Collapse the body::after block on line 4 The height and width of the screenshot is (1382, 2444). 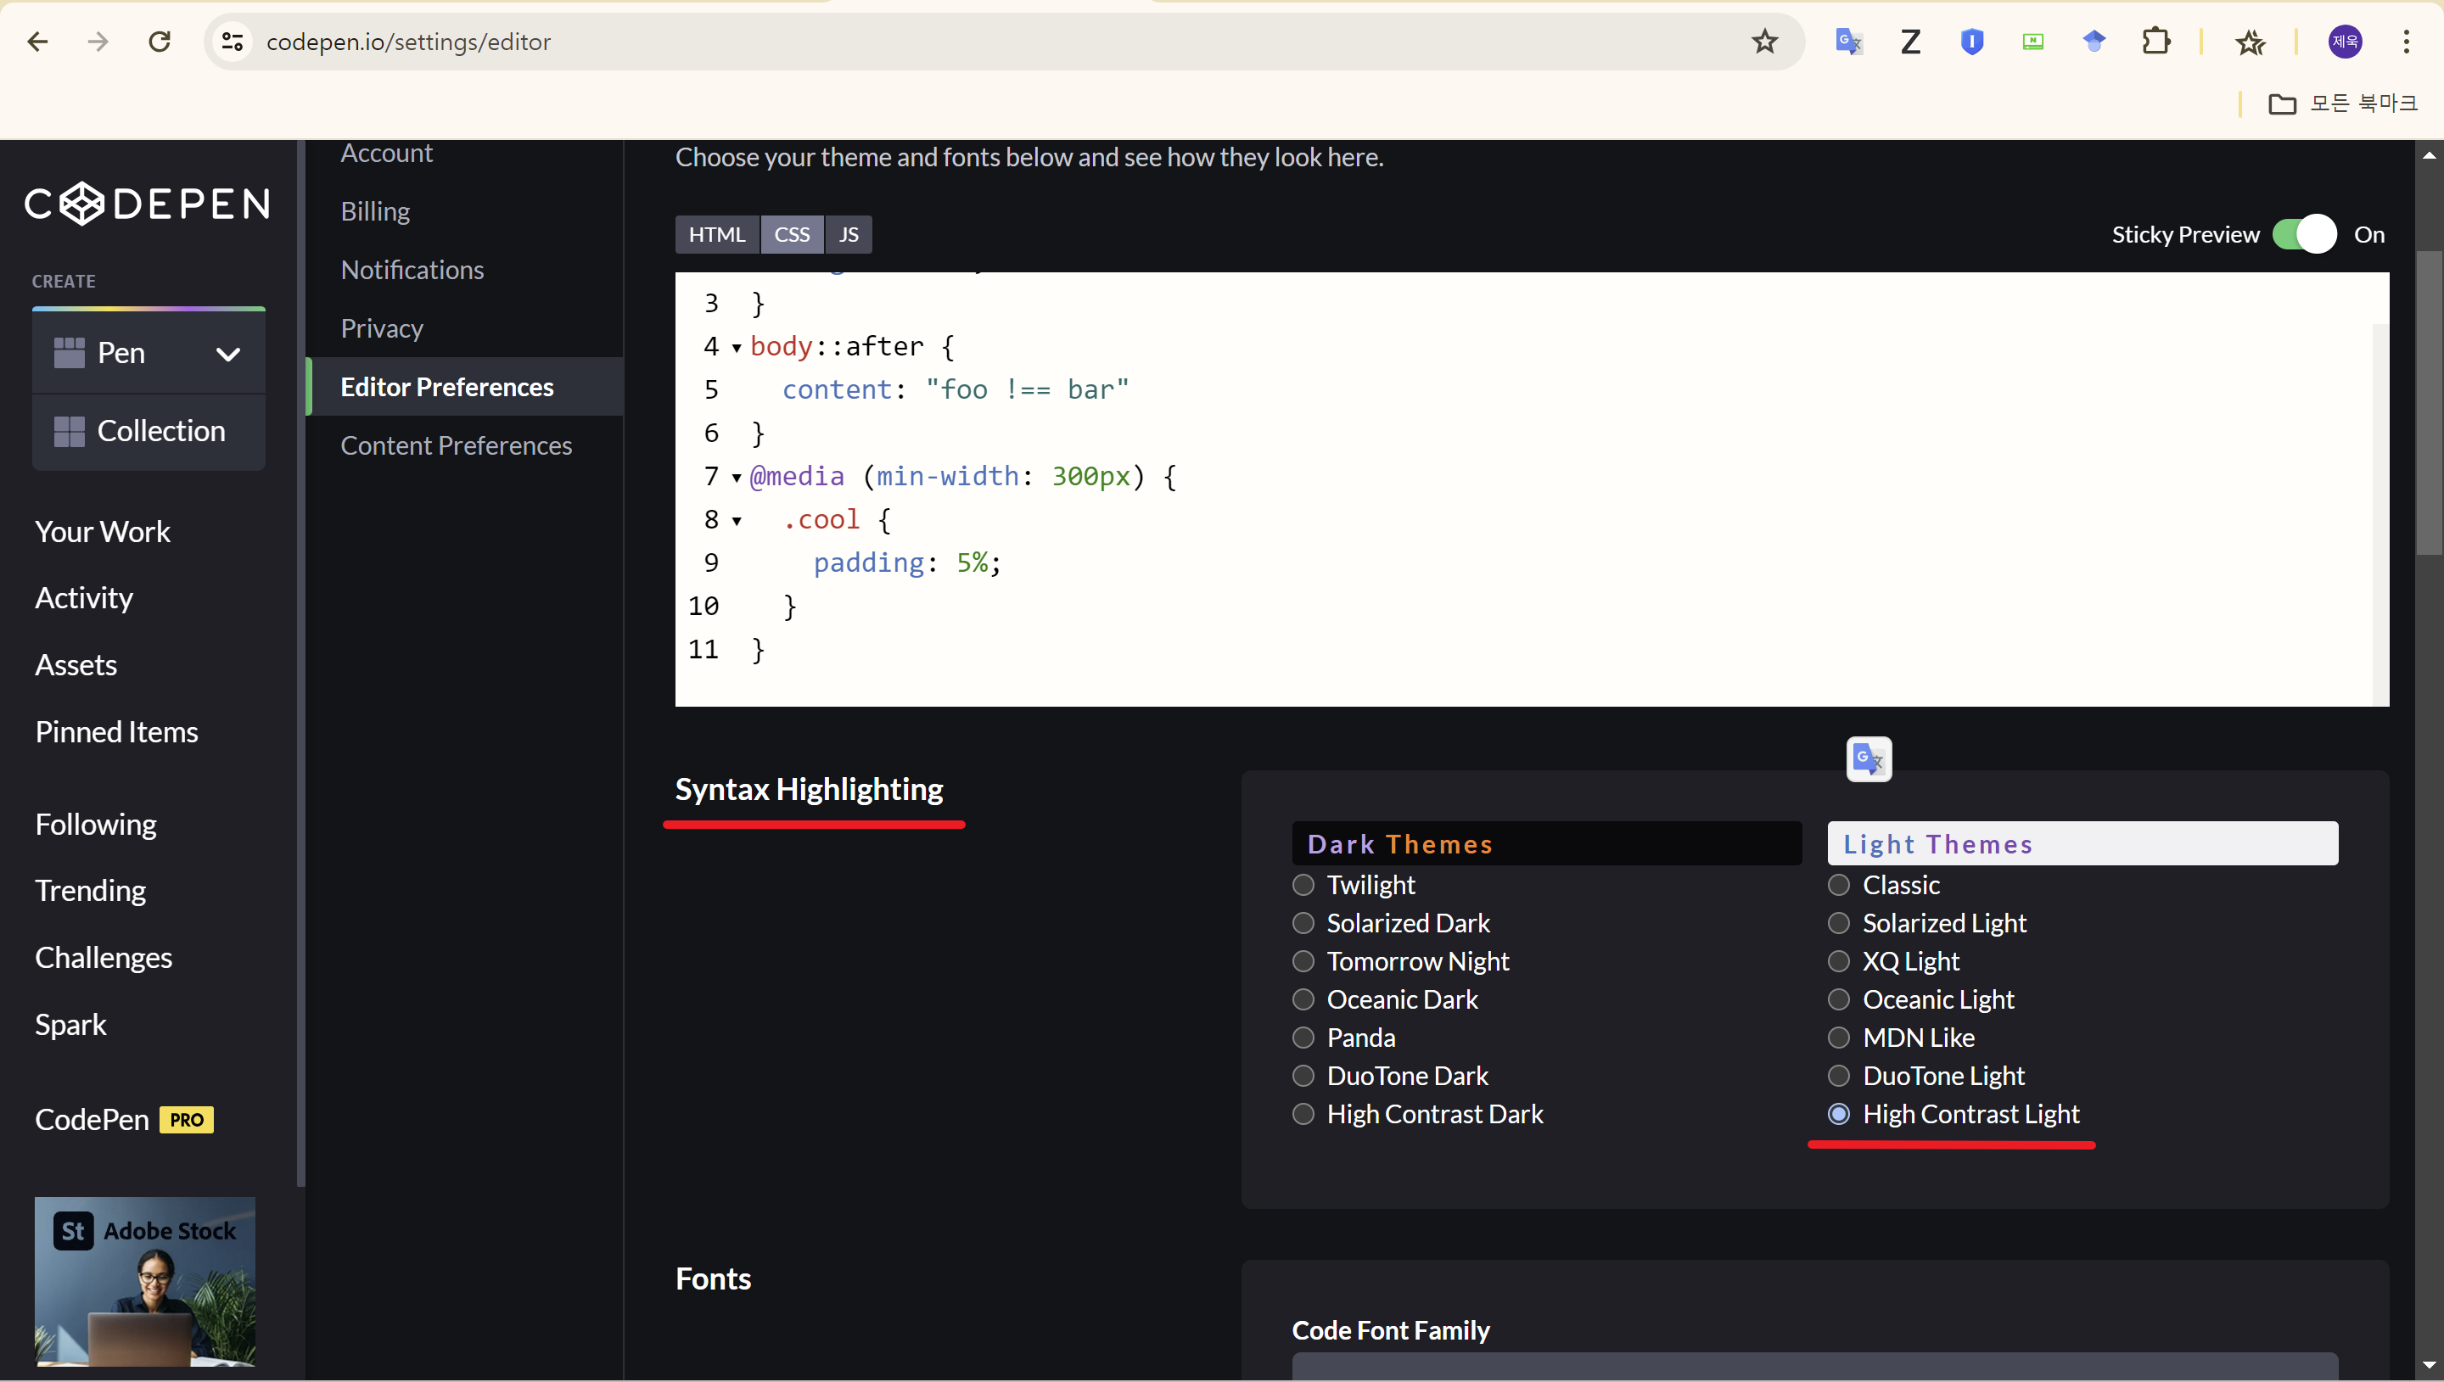737,347
